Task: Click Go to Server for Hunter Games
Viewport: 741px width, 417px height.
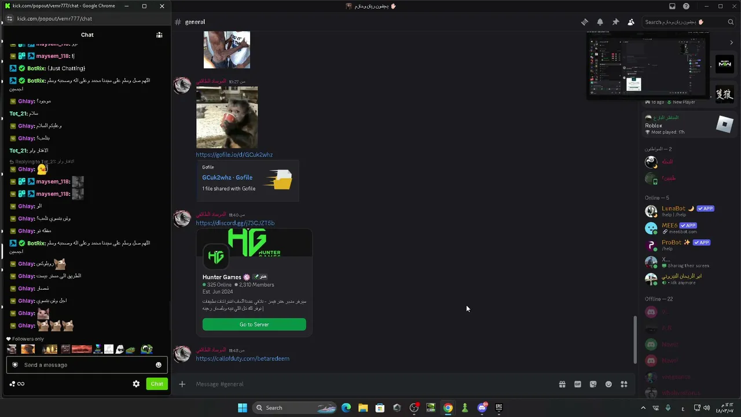Action: coord(254,324)
